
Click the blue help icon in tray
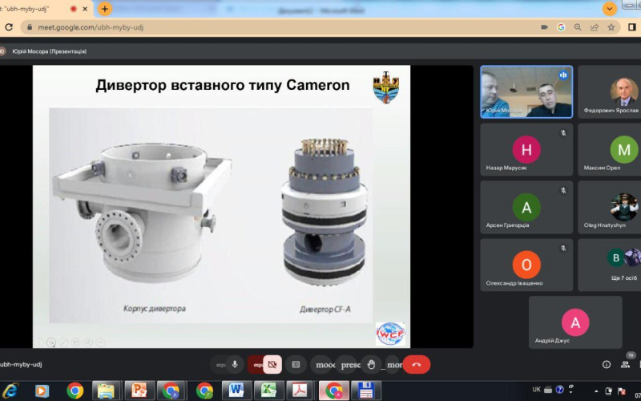[x=560, y=390]
